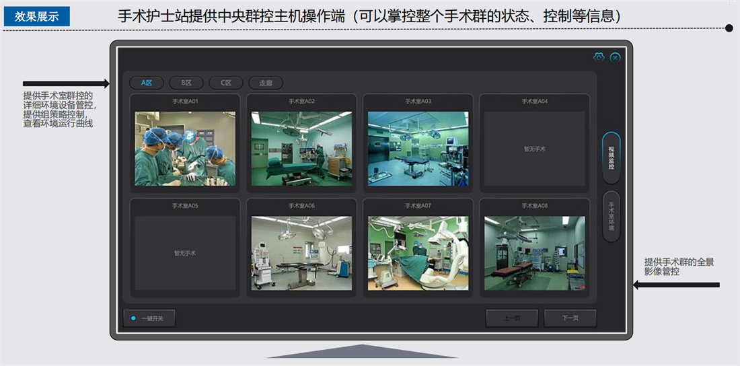740x366 pixels.
Task: Open the 手术室A02 camera feed
Action: coord(301,148)
